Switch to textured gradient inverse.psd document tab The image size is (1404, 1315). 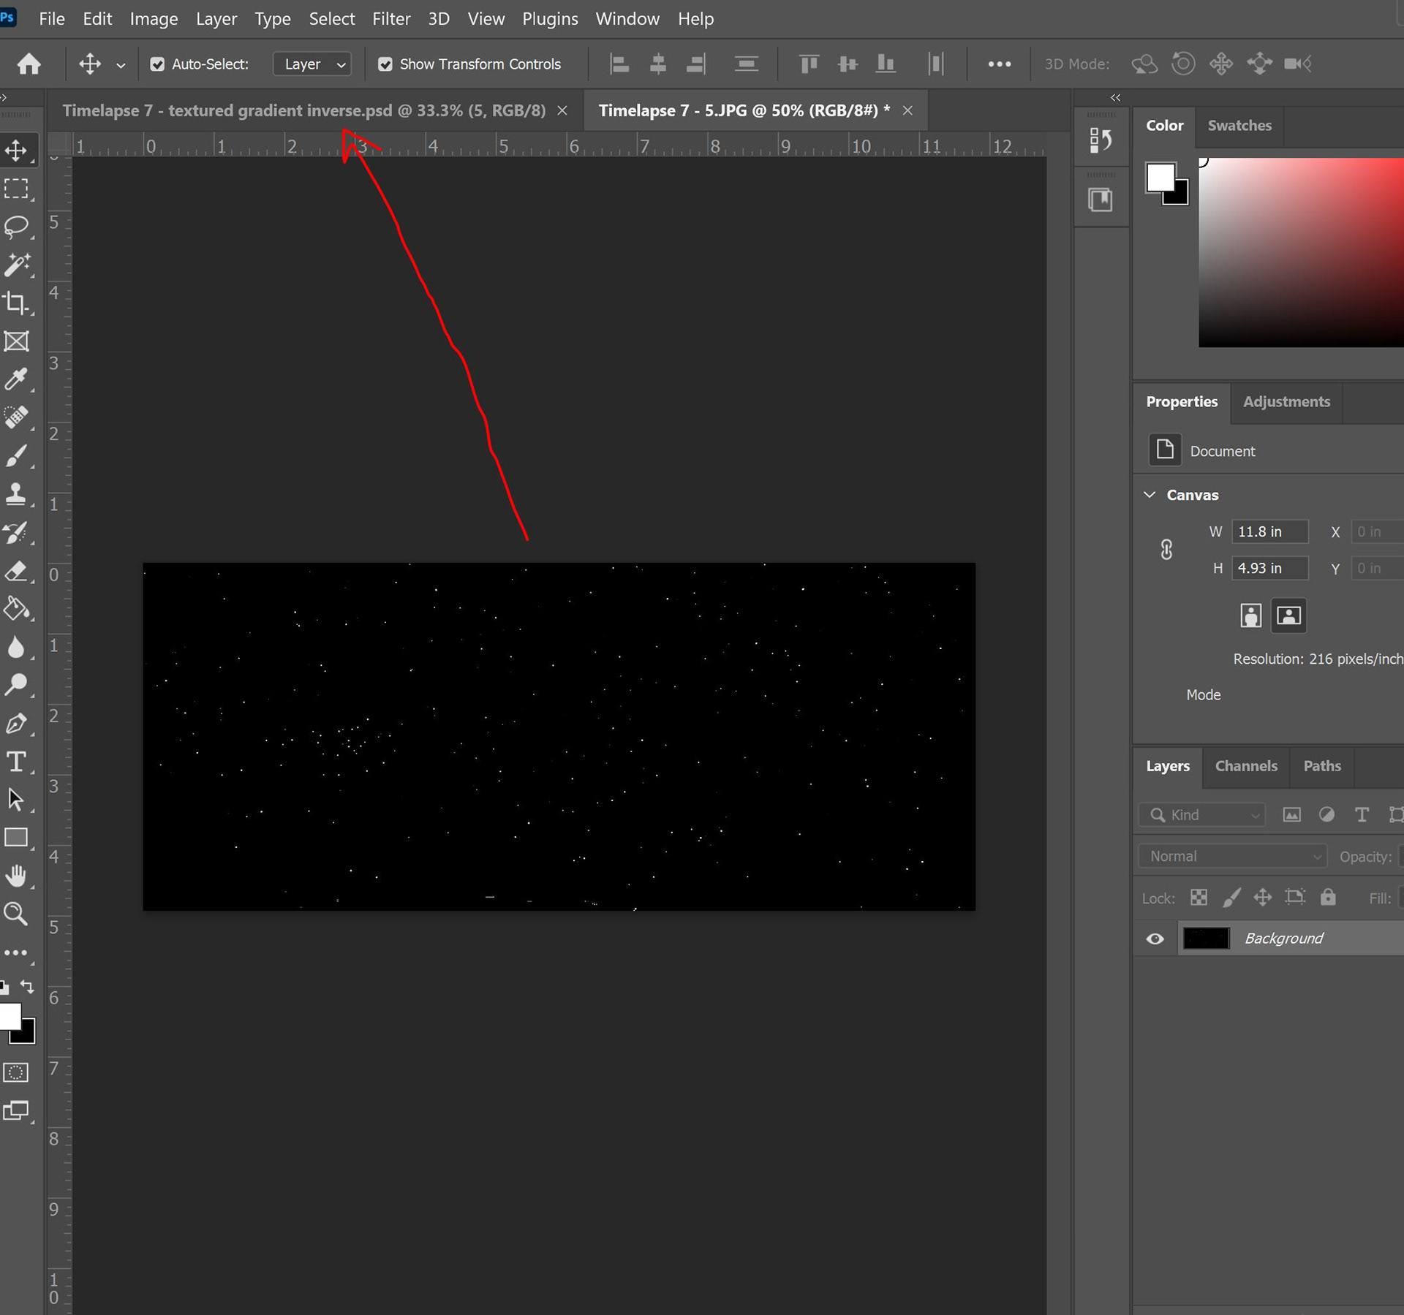click(x=304, y=110)
